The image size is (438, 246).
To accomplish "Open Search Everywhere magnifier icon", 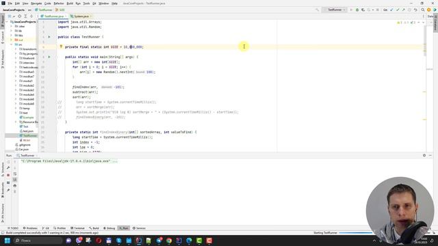I will point(423,10).
